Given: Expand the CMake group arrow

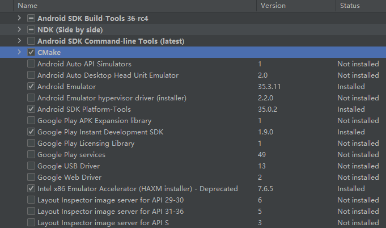Looking at the screenshot, I should click(19, 52).
